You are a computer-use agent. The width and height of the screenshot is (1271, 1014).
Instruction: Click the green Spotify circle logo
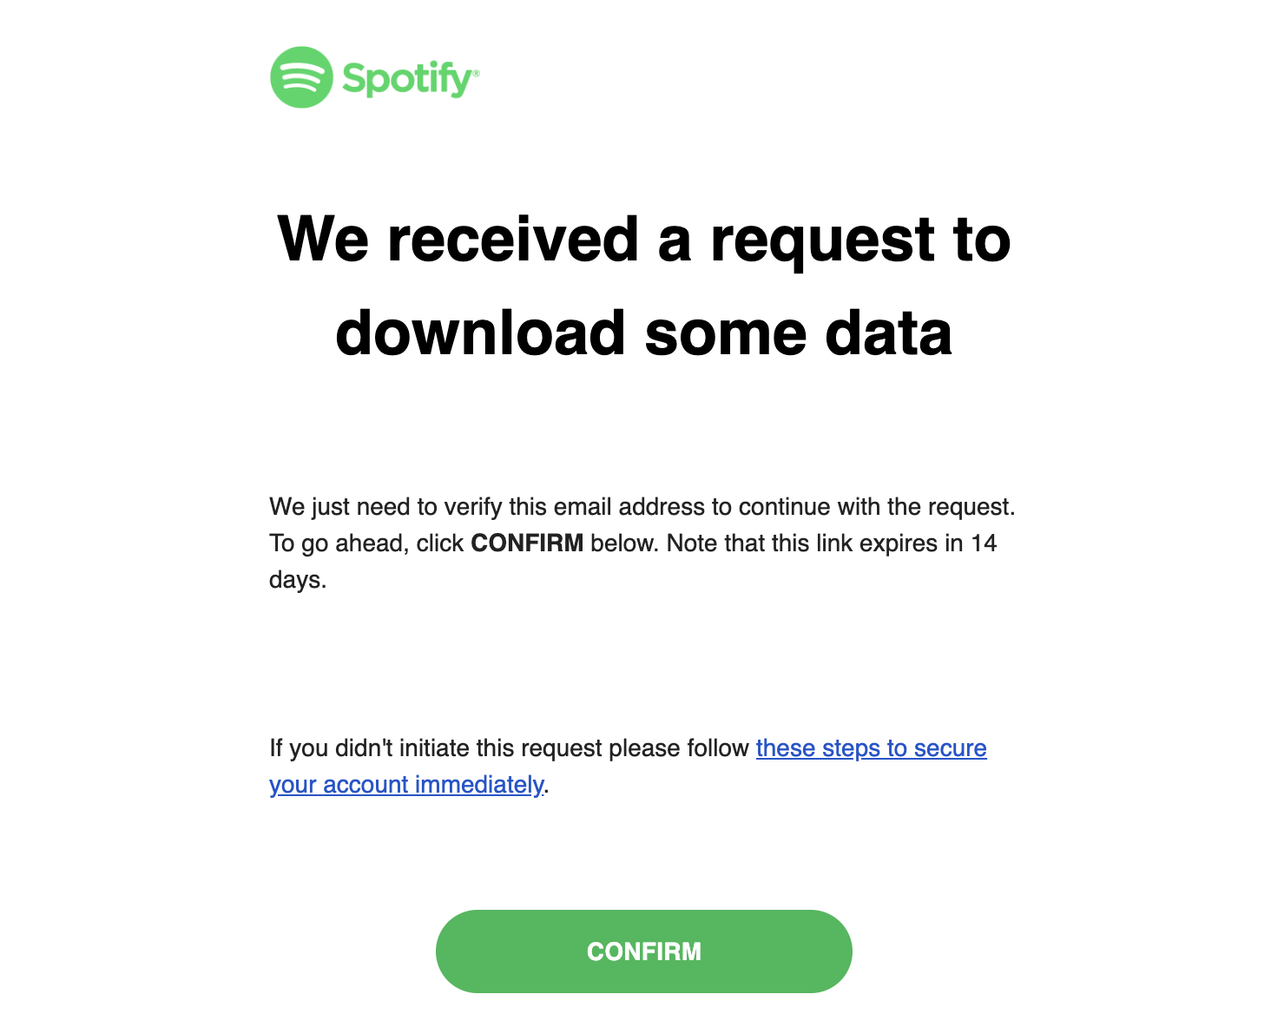tap(301, 77)
